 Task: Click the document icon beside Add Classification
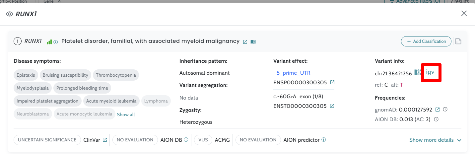click(x=458, y=41)
